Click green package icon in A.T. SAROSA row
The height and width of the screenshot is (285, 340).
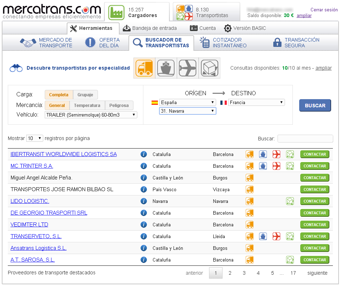(x=290, y=260)
